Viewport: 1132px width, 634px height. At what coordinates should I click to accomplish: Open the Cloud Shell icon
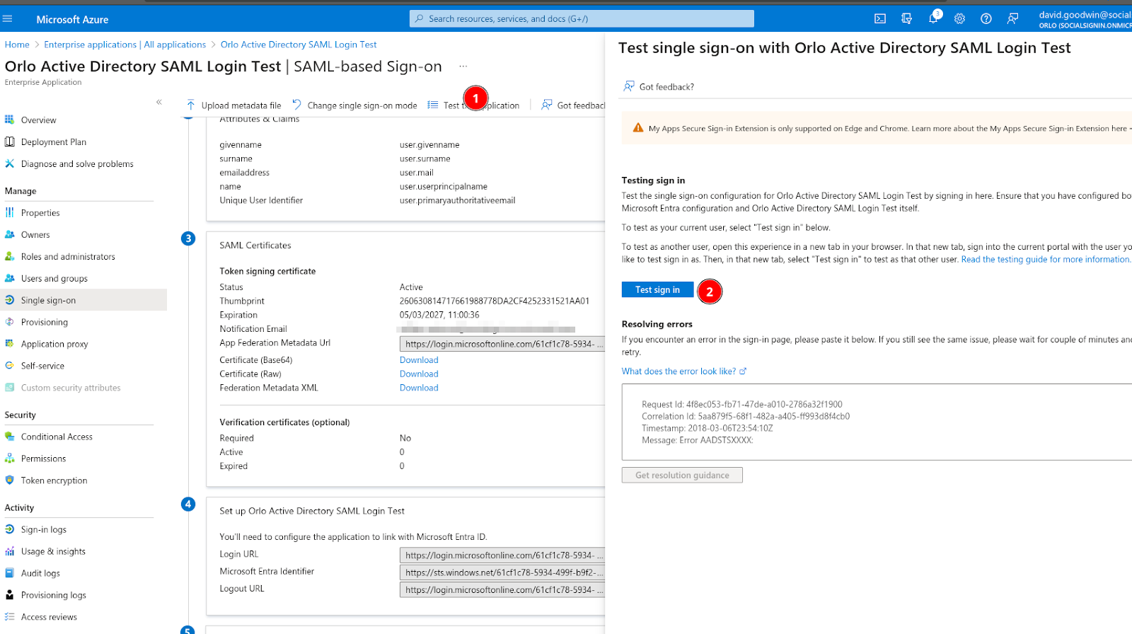880,19
